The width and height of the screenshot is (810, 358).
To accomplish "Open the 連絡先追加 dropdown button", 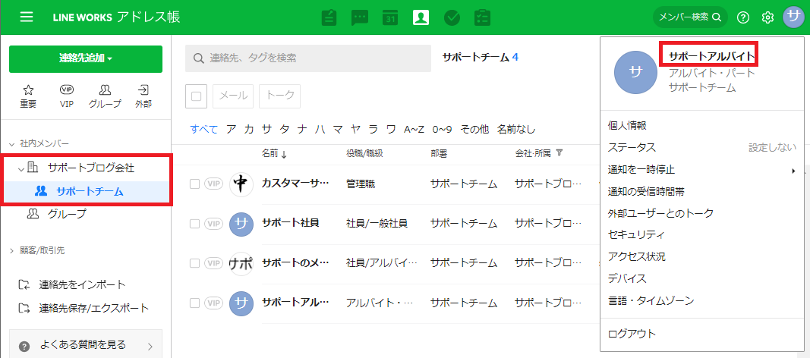I will click(86, 58).
